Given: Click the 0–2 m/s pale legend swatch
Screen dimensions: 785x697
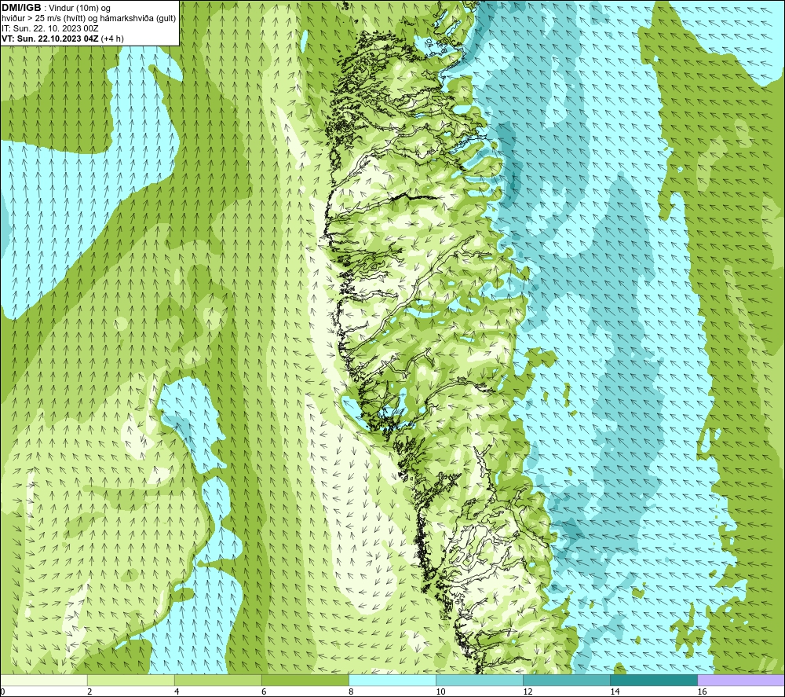Looking at the screenshot, I should click(44, 680).
